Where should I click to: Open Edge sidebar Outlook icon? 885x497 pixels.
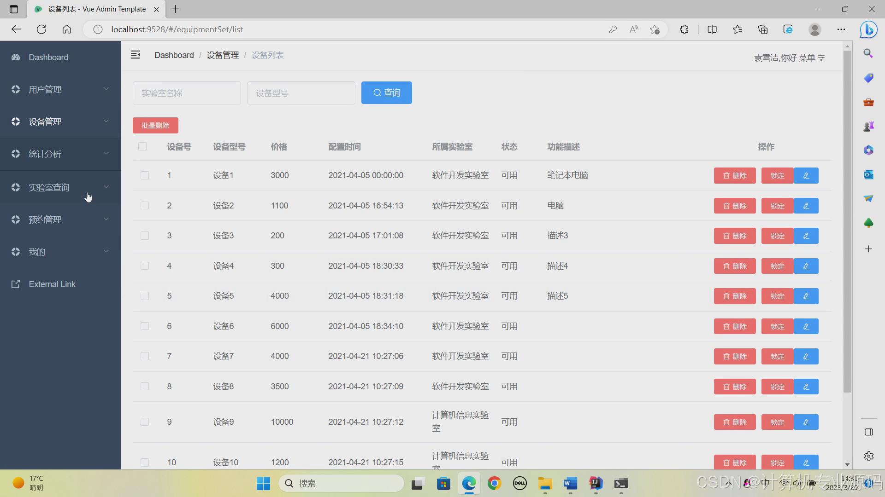[x=868, y=174]
